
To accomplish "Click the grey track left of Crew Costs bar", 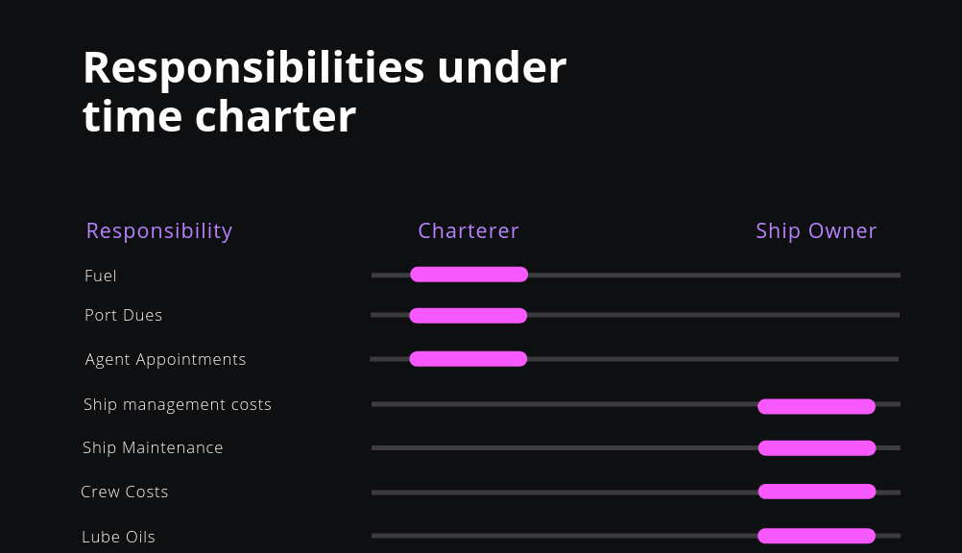I will coord(565,493).
